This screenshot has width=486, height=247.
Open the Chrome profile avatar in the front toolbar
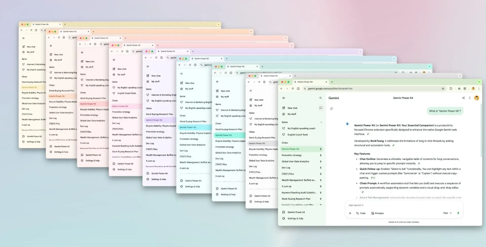coord(473,89)
